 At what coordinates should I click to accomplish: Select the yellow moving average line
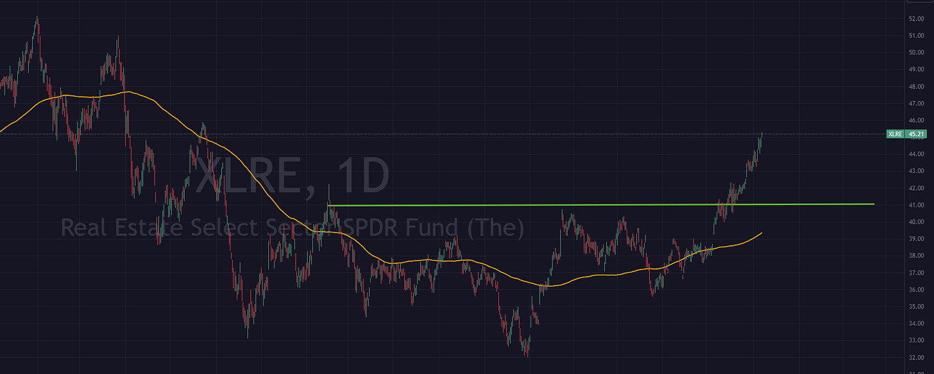point(381,260)
